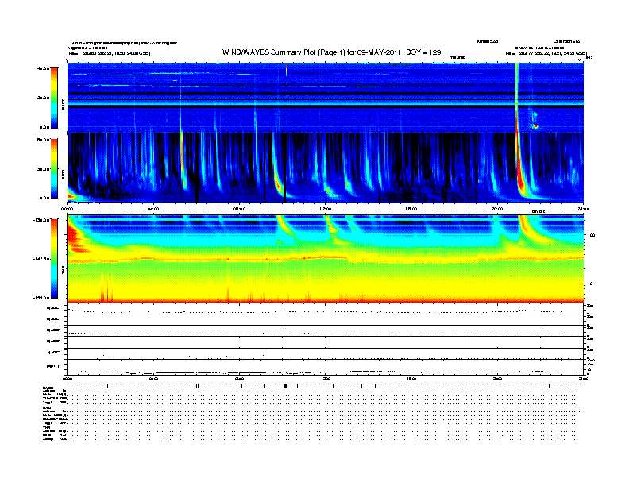Click the vertical burst streak near 21:00 in RAD2
629x486 pixels.
tap(517, 98)
